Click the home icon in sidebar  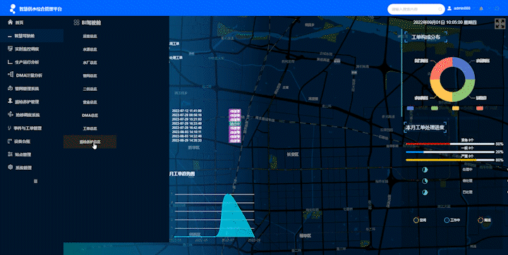pos(11,23)
